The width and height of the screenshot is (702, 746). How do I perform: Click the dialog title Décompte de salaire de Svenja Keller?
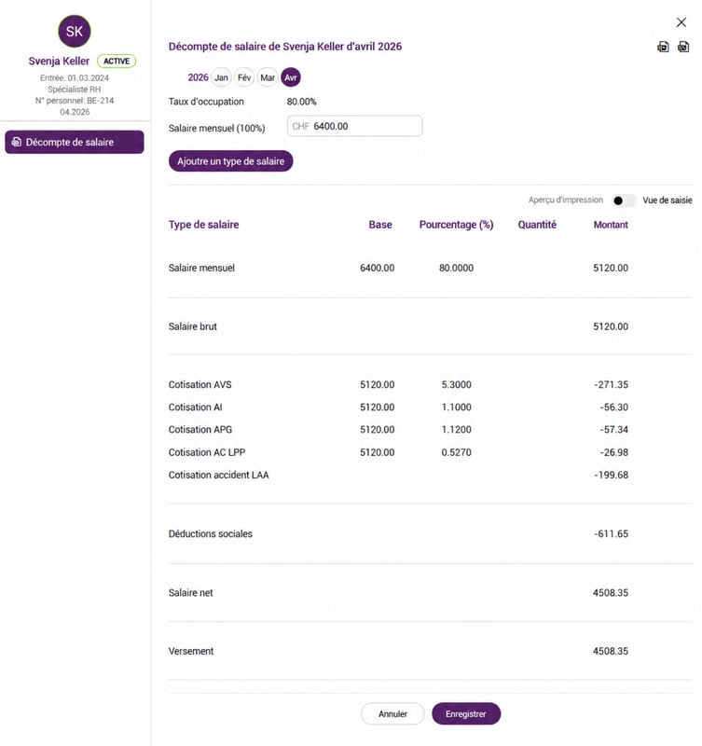[x=285, y=47]
